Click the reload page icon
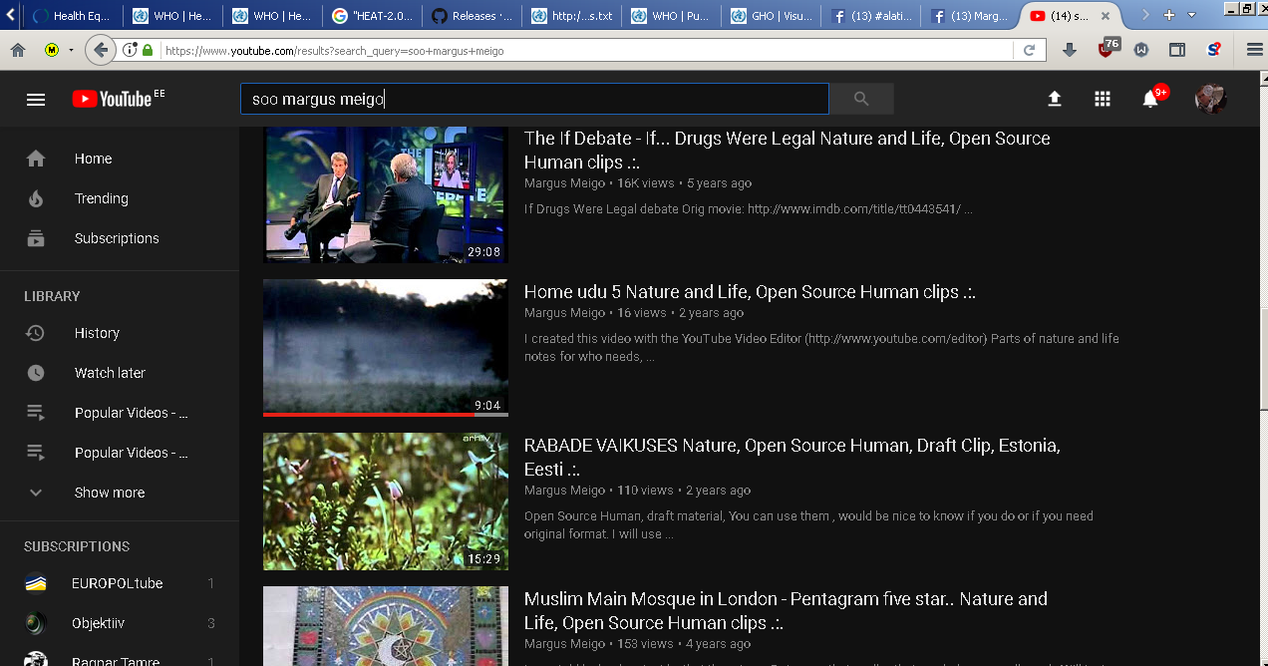 click(1029, 50)
